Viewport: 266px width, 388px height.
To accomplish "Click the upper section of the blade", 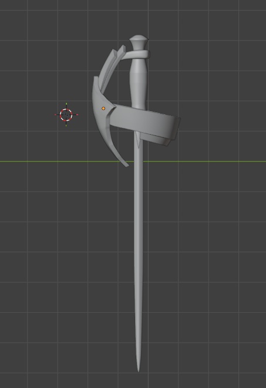I will click(139, 178).
